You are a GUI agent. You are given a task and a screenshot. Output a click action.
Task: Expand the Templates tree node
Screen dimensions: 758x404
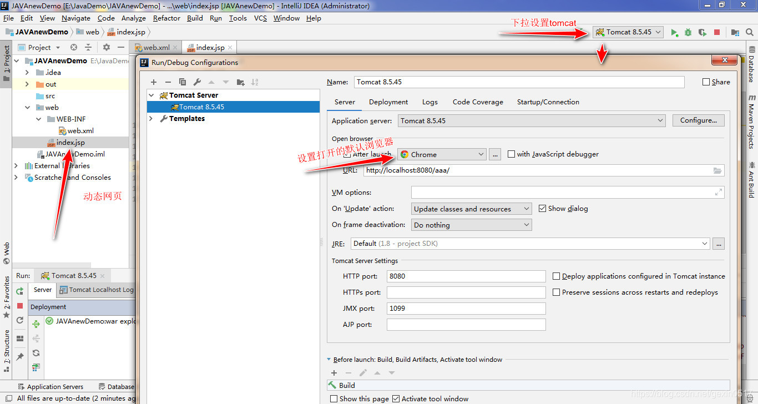[x=151, y=119]
